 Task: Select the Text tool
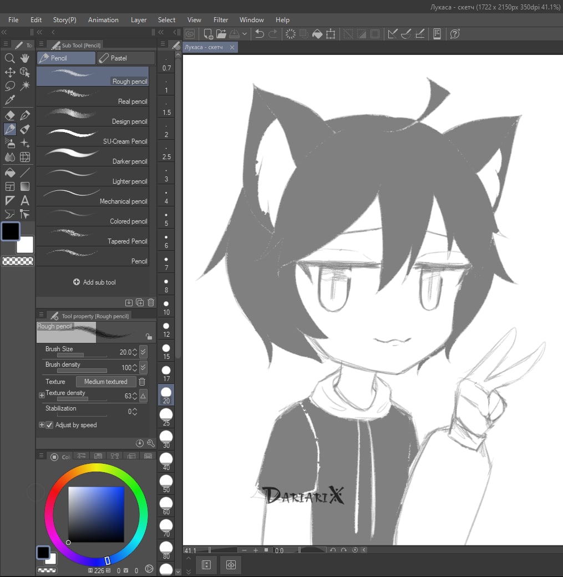coord(24,200)
